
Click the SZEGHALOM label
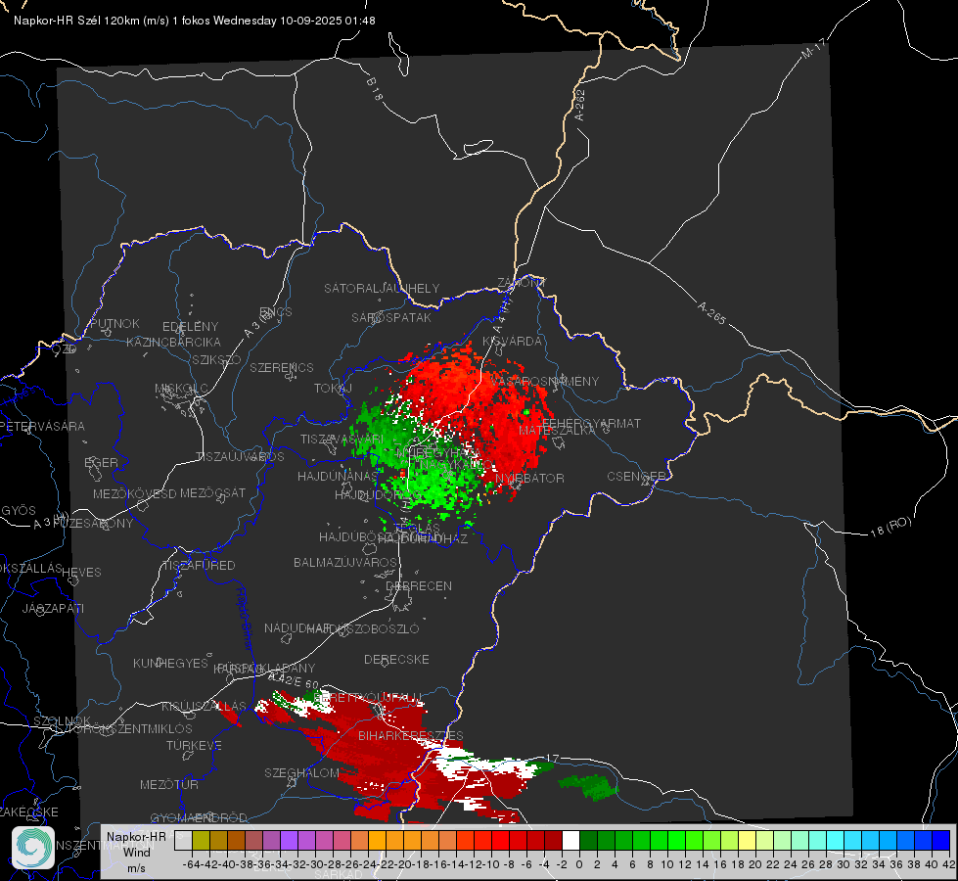click(301, 772)
